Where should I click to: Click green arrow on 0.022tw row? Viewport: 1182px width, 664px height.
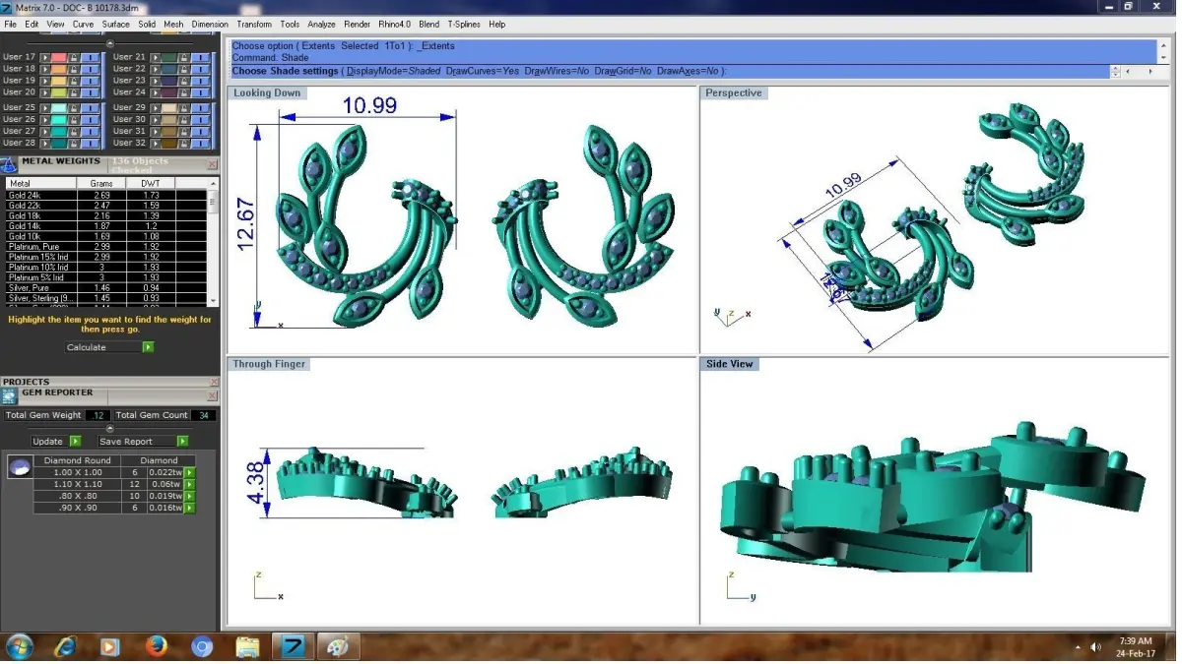click(189, 473)
